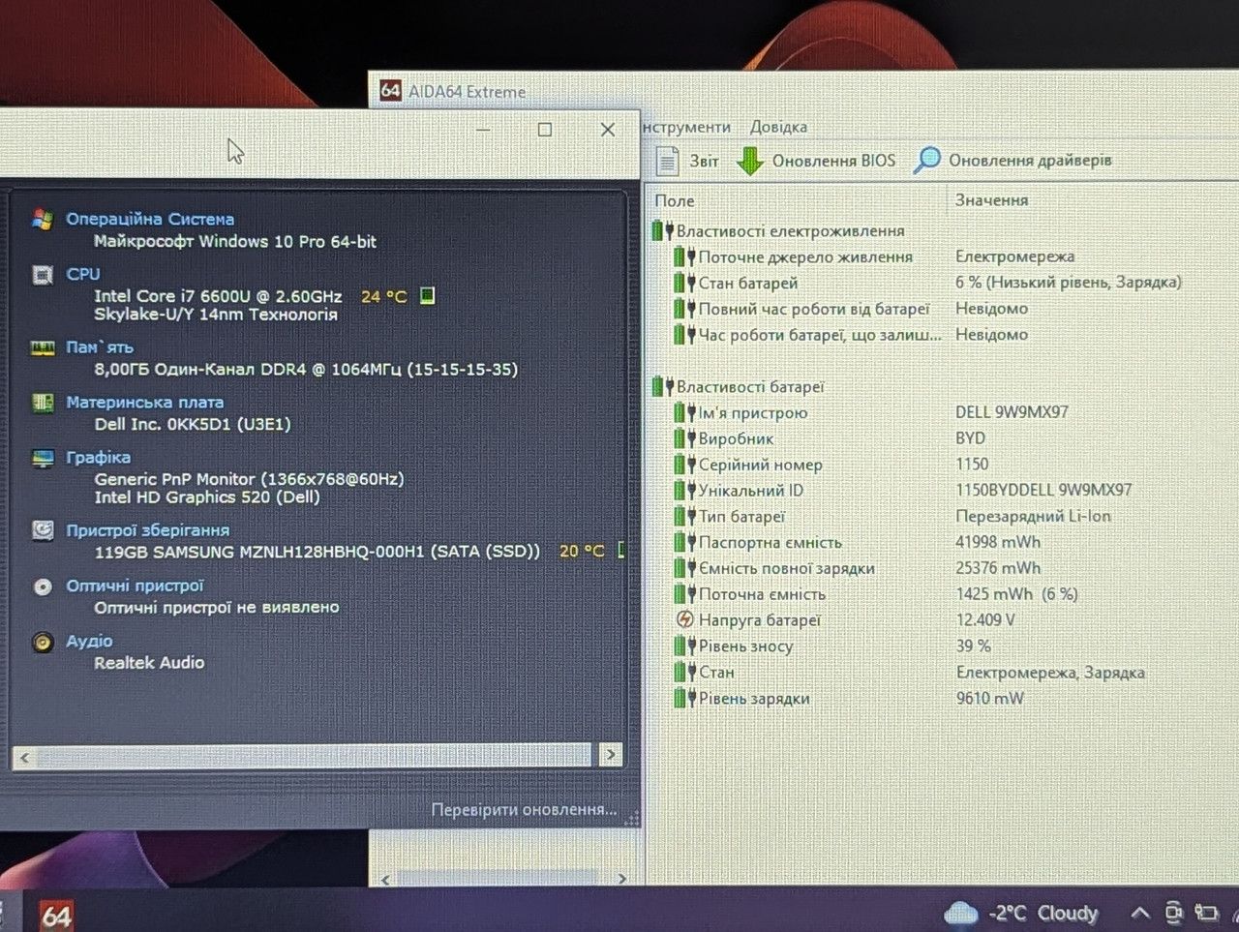This screenshot has height=932, width=1239.
Task: Click the green CPU temperature indicator square
Action: [427, 296]
